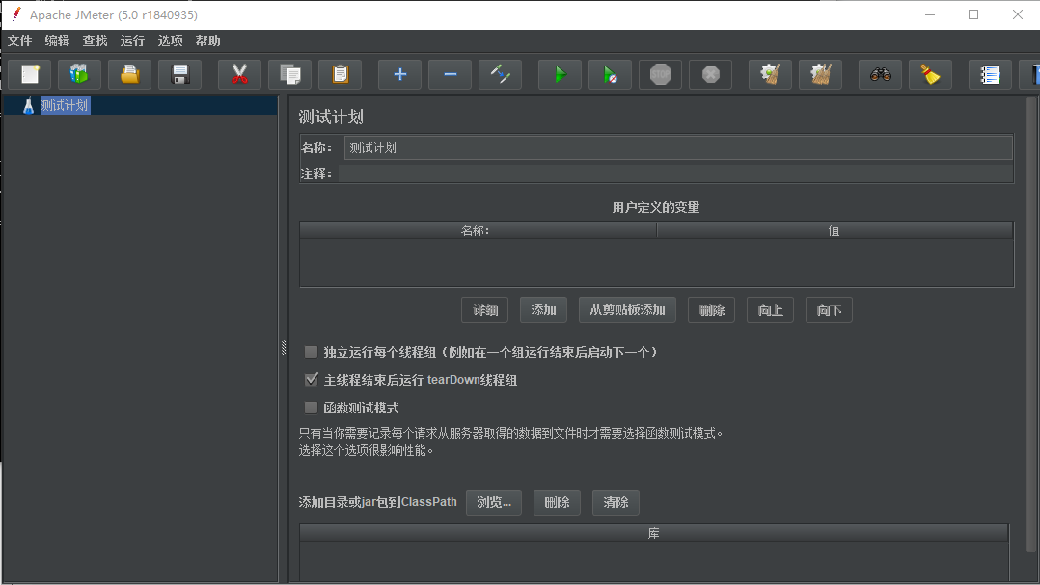
Task: Reset search with yellow brush icon
Action: pos(931,74)
